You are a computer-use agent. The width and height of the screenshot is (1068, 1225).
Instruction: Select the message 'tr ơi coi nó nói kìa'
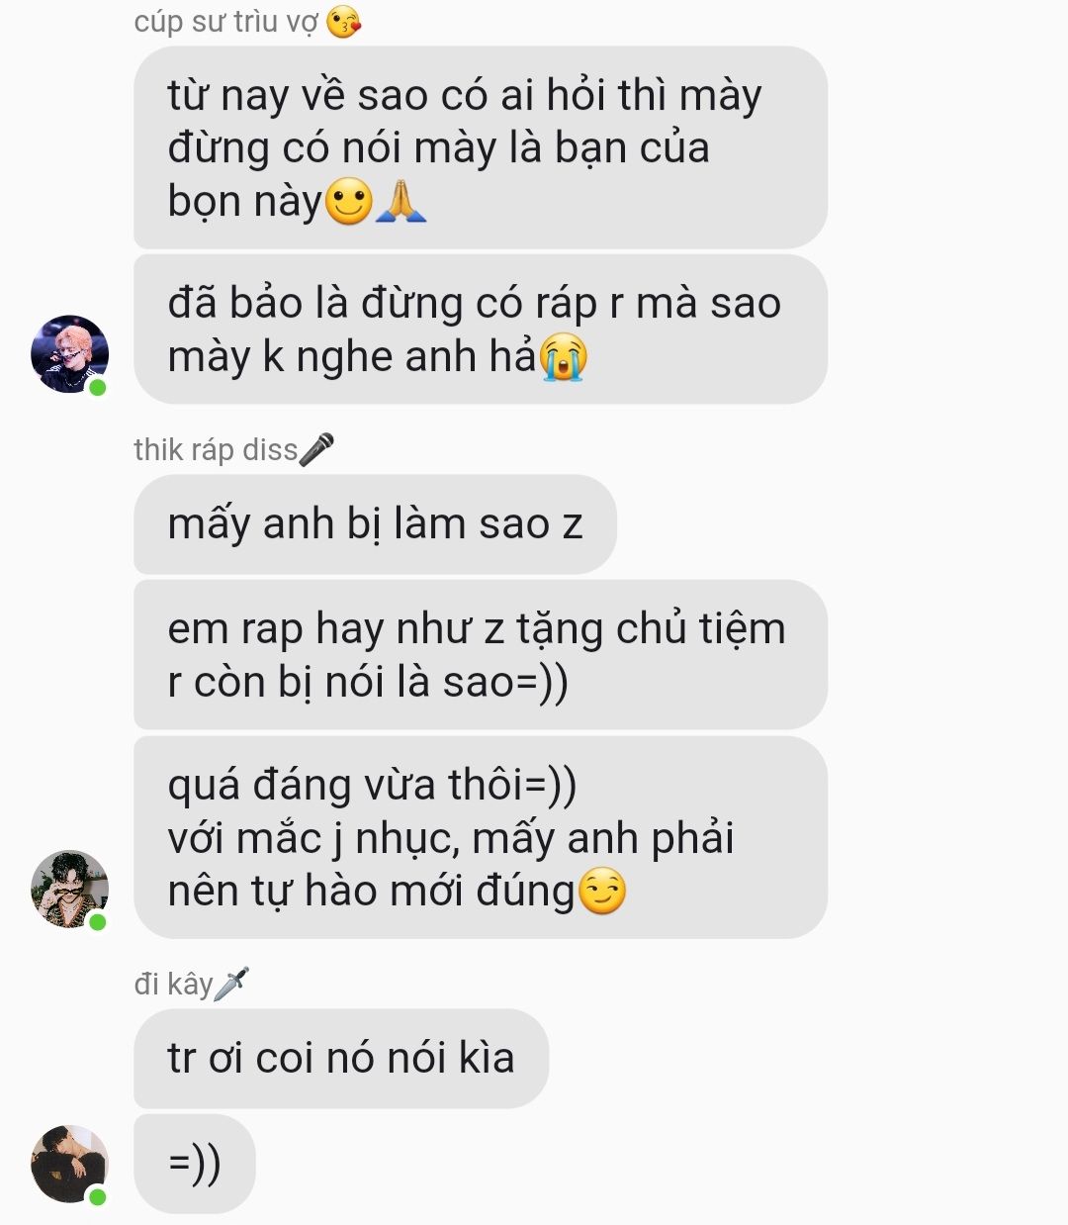pos(341,1058)
